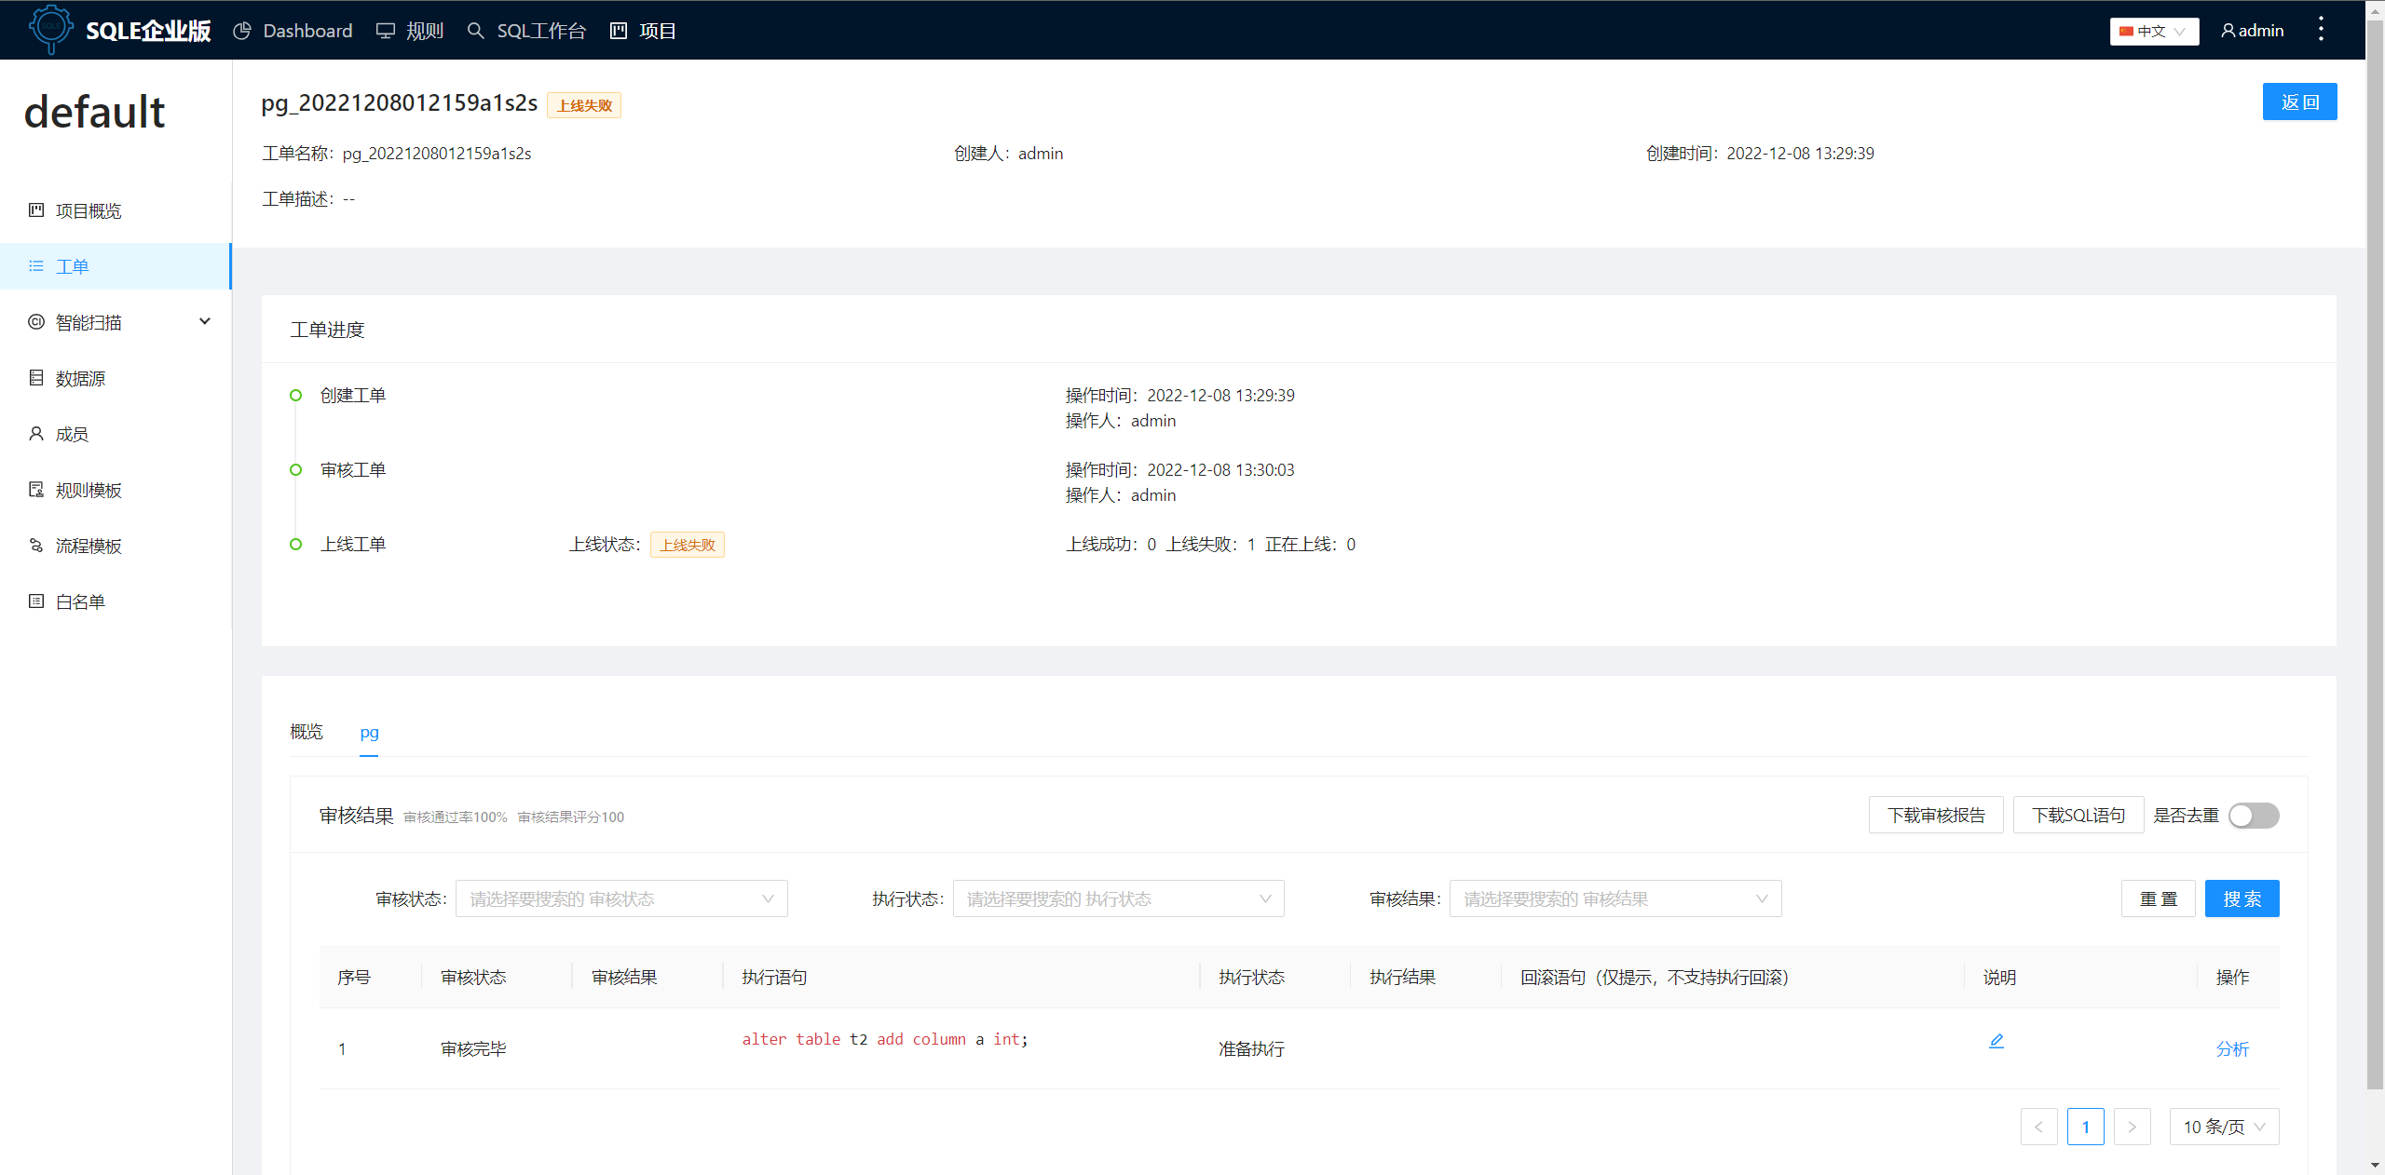This screenshot has height=1175, width=2385.
Task: Select the 白名单 whitelist icon
Action: tap(35, 601)
